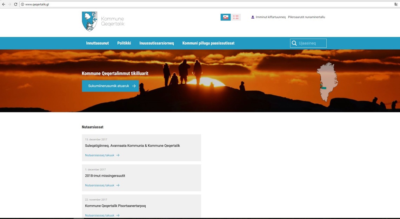Click the browser back arrow
This screenshot has height=219, width=400.
[4, 4]
